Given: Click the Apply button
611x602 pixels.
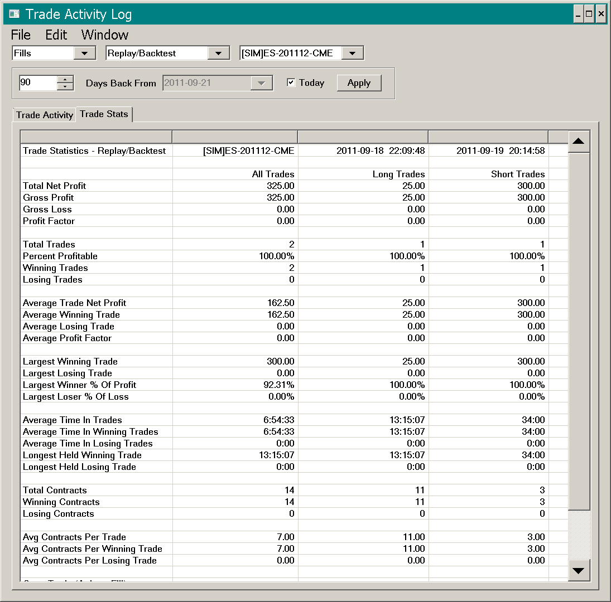Looking at the screenshot, I should pyautogui.click(x=359, y=83).
